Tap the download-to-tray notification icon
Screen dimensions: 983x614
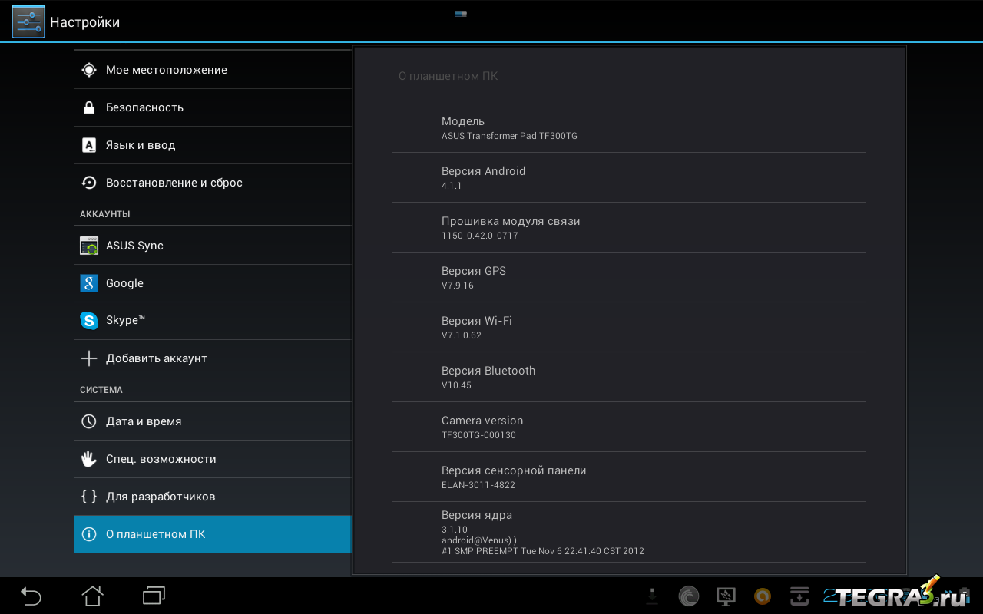(x=799, y=596)
